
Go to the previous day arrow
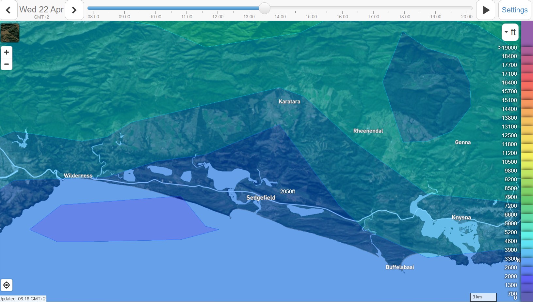(x=8, y=10)
